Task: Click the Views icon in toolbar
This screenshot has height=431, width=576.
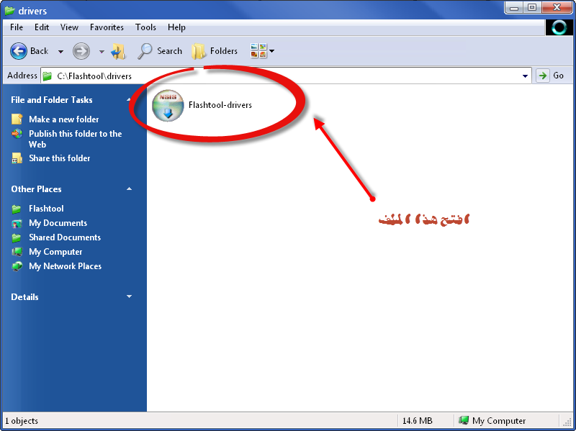Action: click(258, 50)
